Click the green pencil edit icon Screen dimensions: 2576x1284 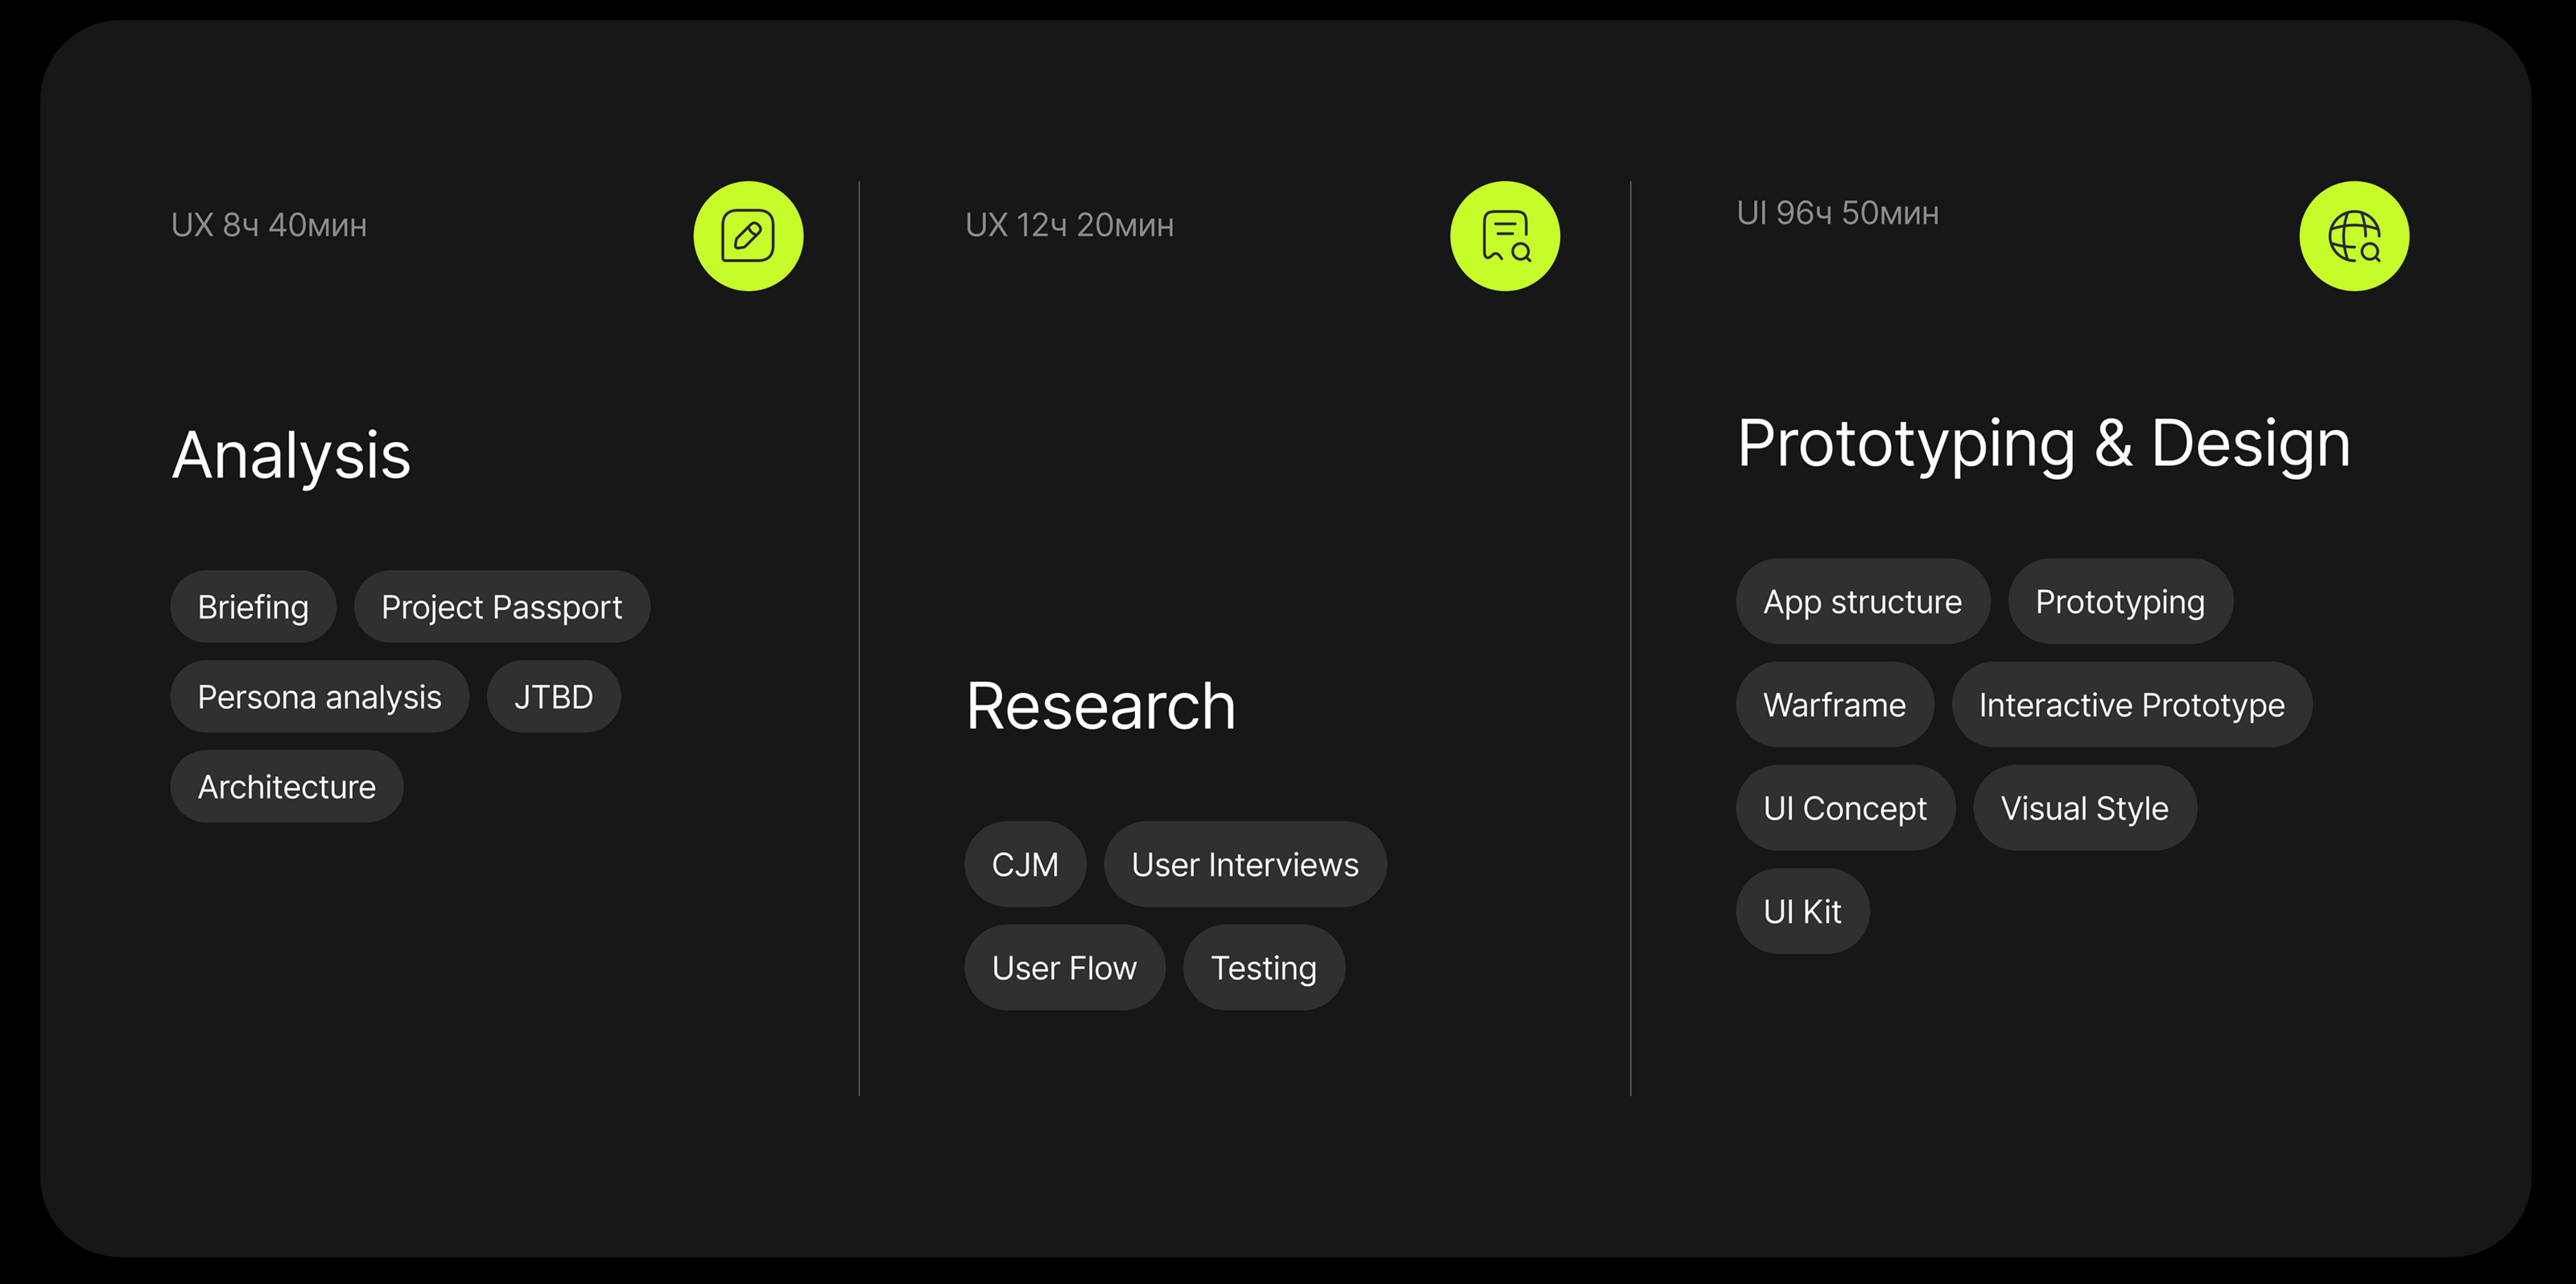click(748, 236)
